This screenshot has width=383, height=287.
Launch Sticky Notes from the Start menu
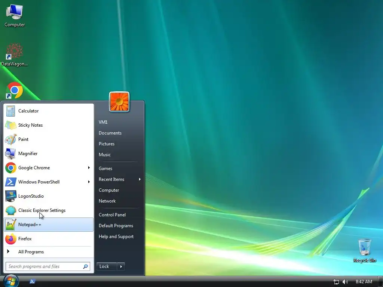49,125
